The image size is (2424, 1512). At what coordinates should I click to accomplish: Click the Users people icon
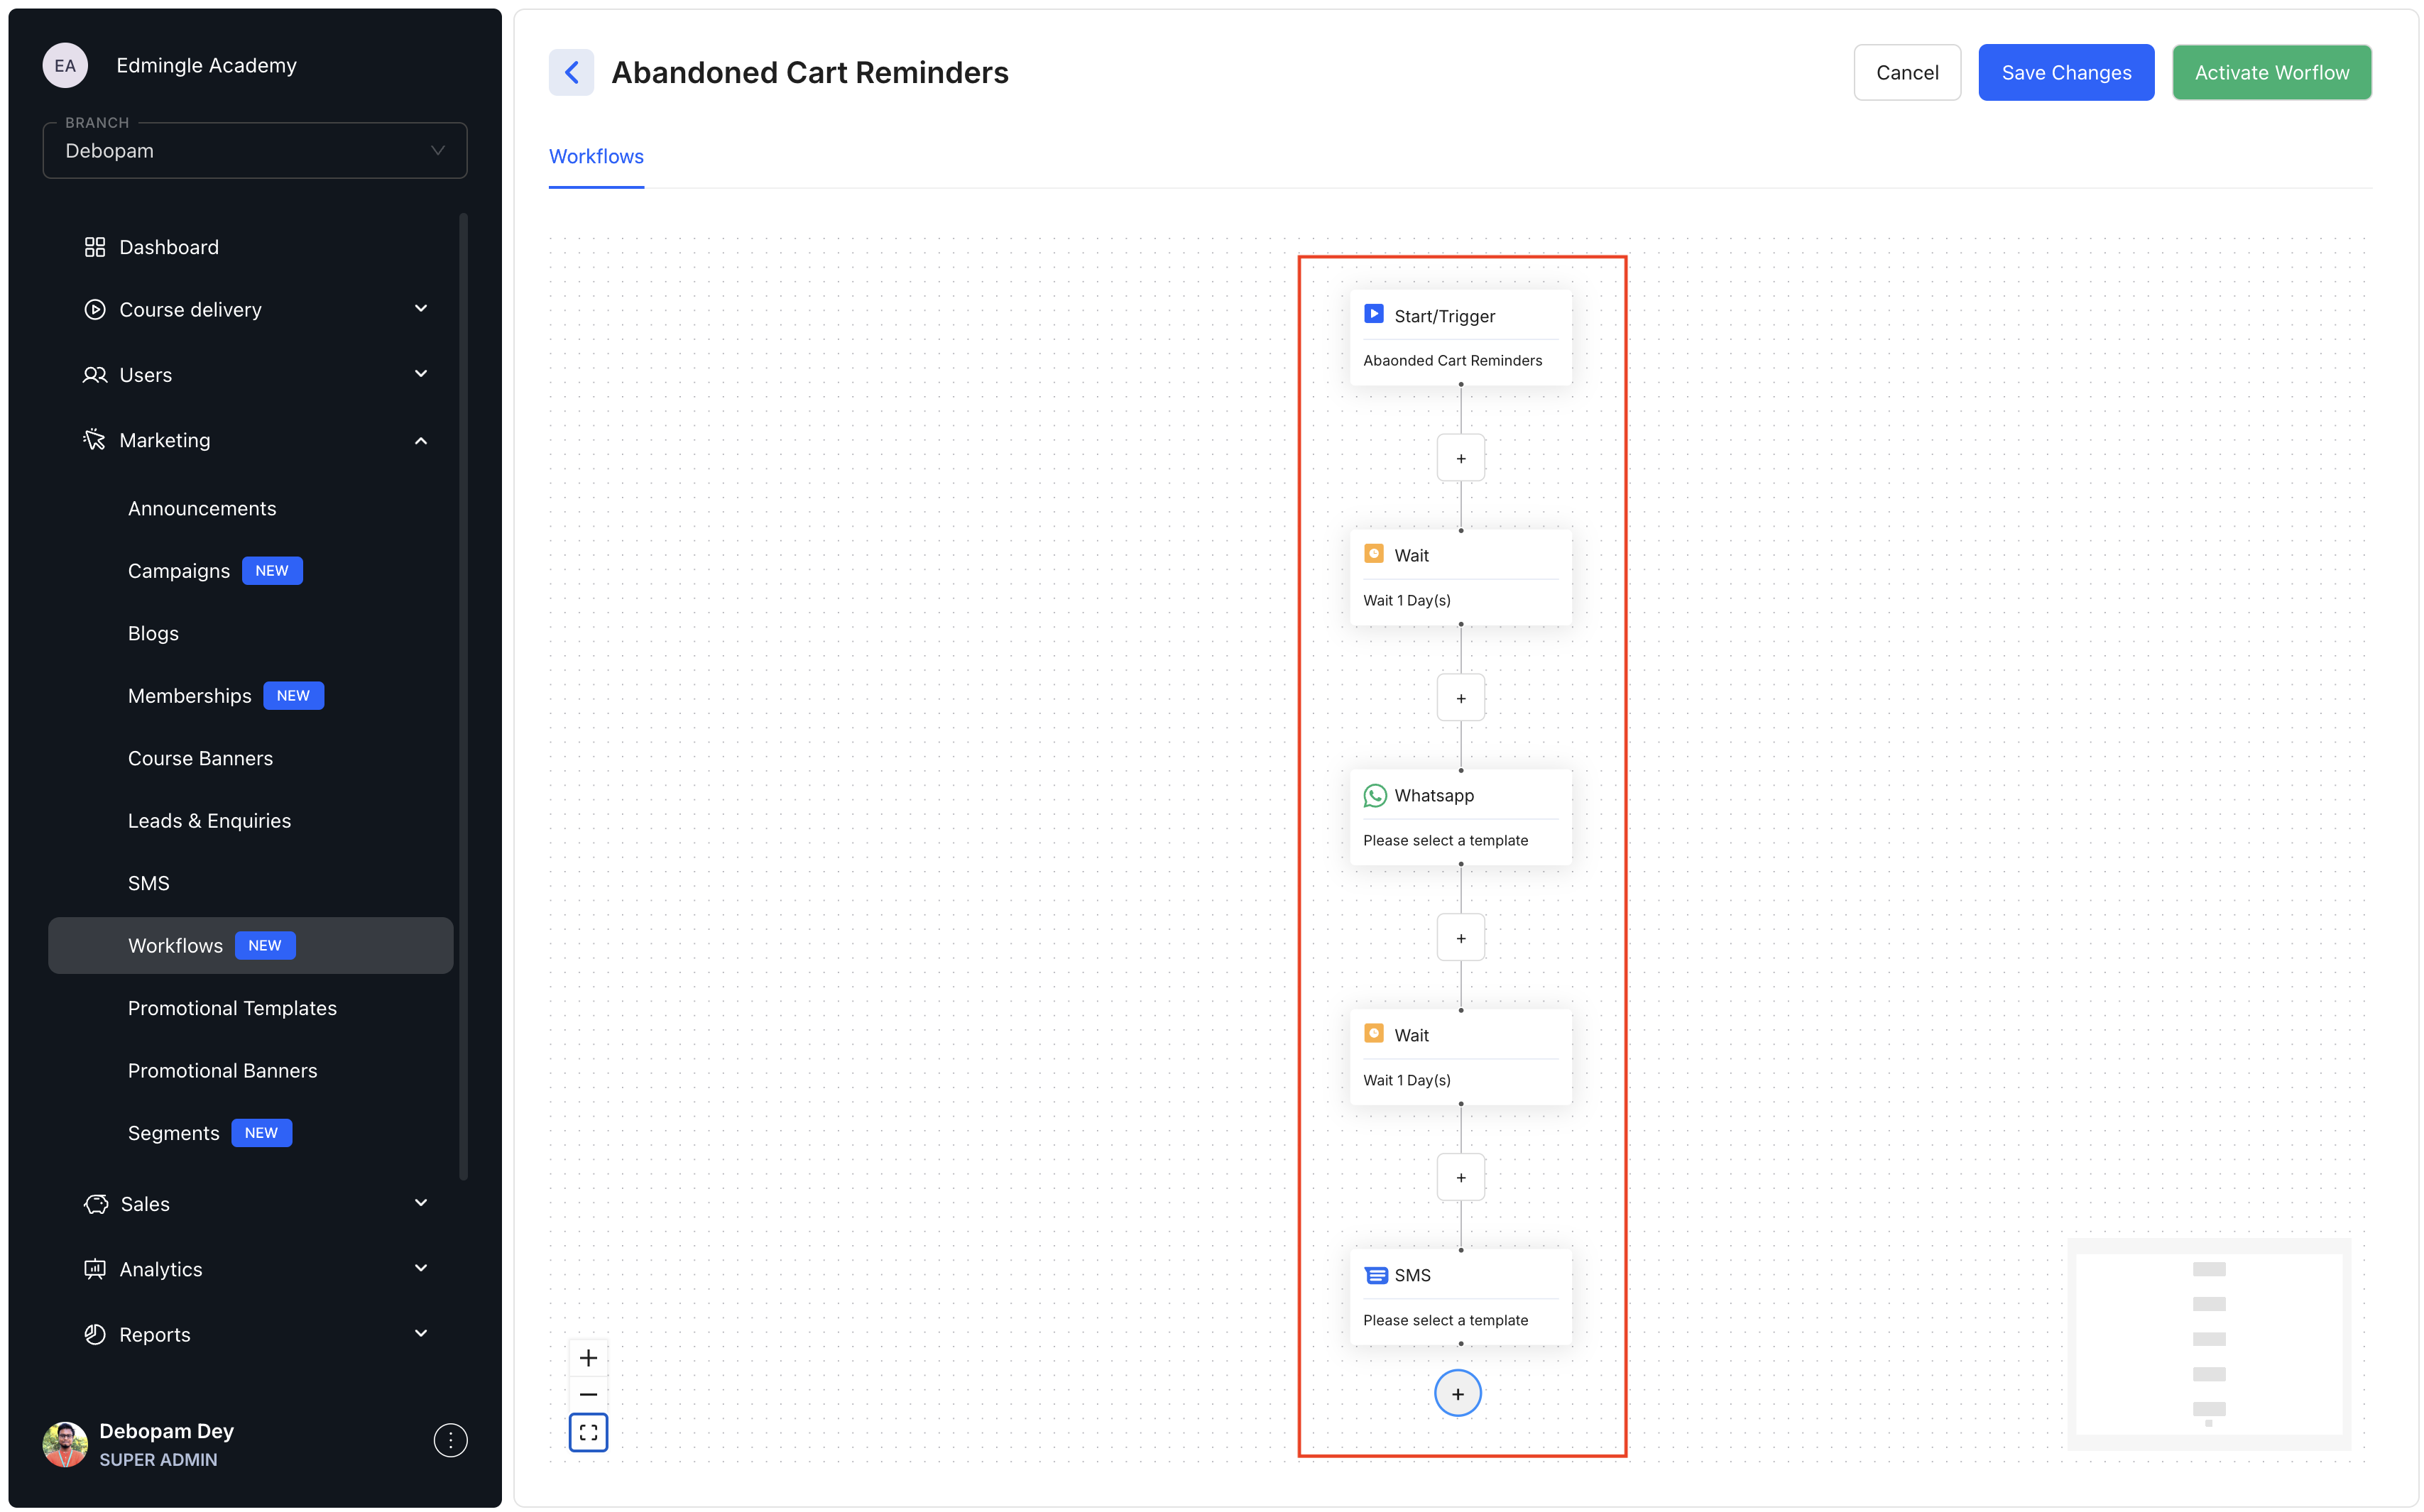tap(95, 375)
